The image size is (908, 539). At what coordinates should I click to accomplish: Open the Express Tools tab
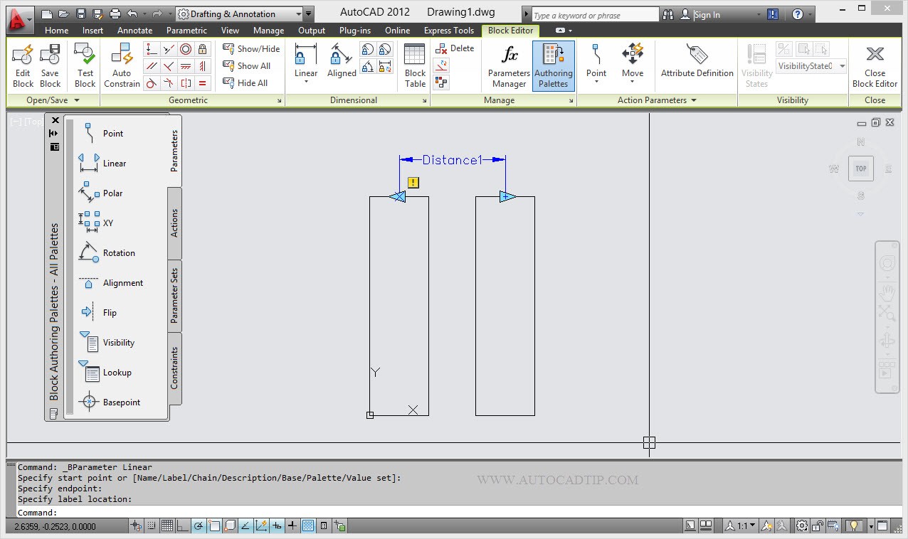(449, 31)
